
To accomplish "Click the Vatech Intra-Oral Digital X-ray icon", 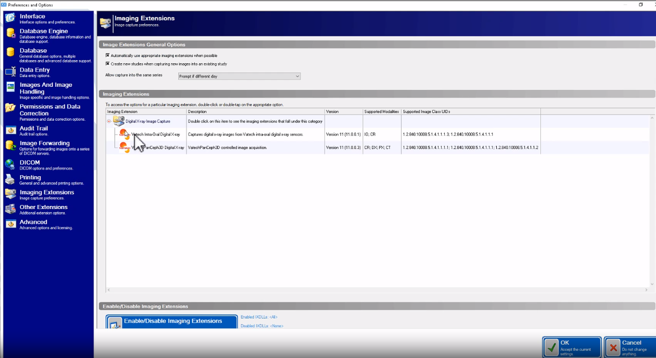I will click(125, 135).
